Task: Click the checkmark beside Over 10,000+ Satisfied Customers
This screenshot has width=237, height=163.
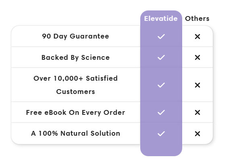Action: tap(161, 85)
